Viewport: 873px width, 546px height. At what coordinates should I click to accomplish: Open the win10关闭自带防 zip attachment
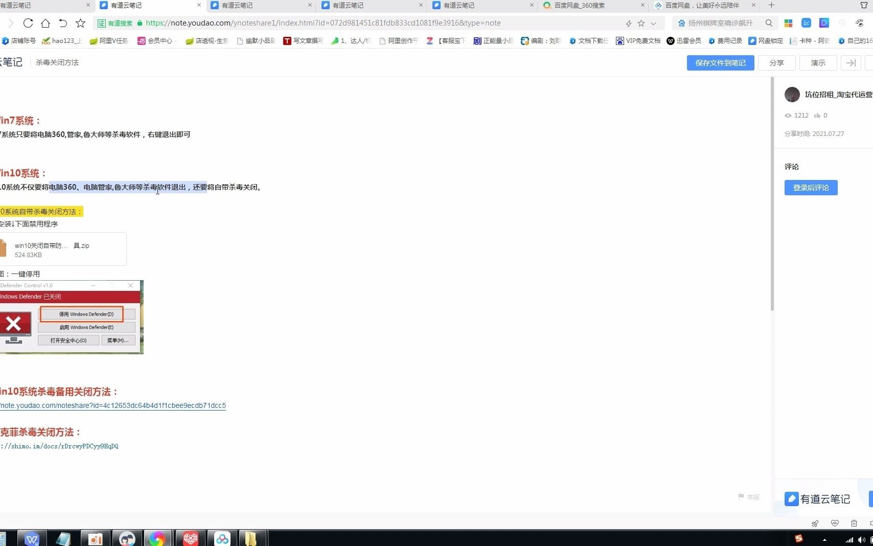coord(62,249)
